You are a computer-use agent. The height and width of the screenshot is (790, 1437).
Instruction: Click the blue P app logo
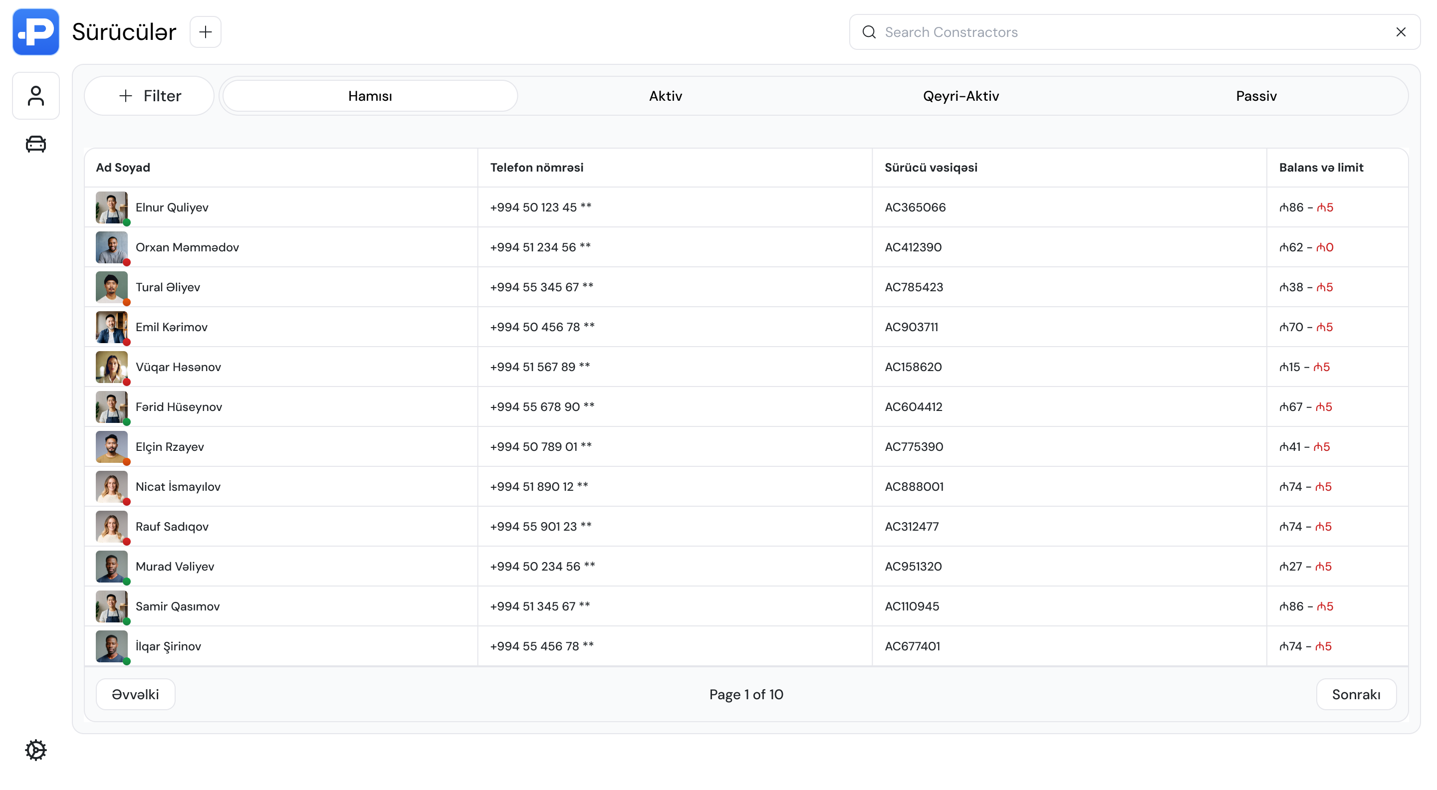pyautogui.click(x=36, y=32)
